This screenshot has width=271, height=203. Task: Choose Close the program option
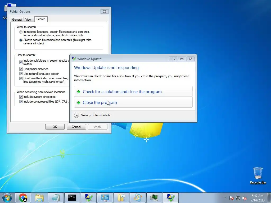point(133,102)
